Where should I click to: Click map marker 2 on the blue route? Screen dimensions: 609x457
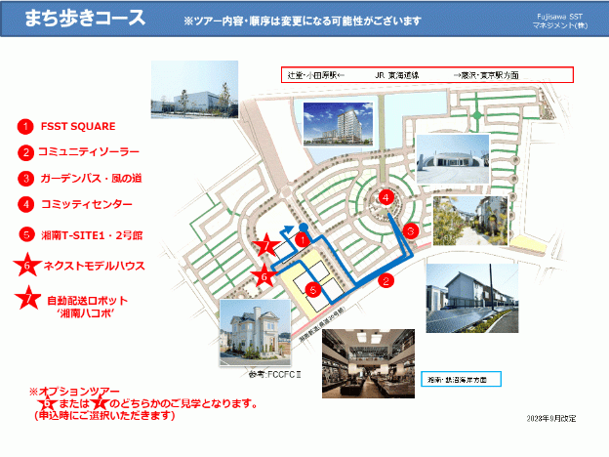coord(386,281)
